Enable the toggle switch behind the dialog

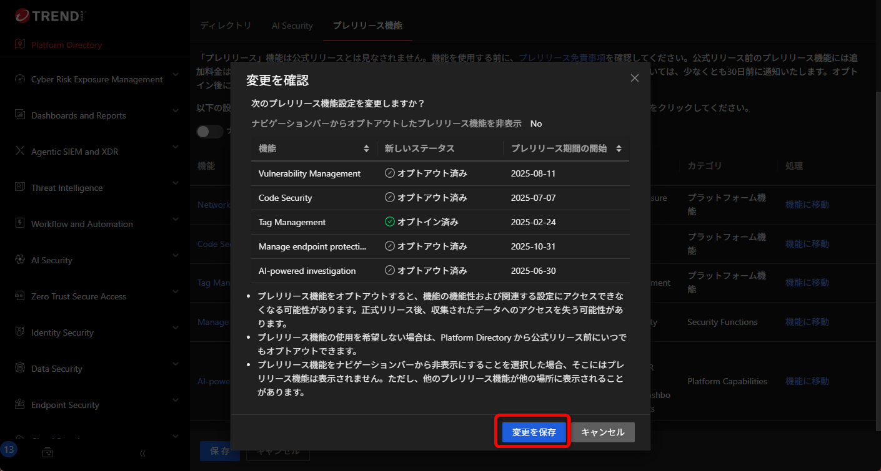[209, 131]
